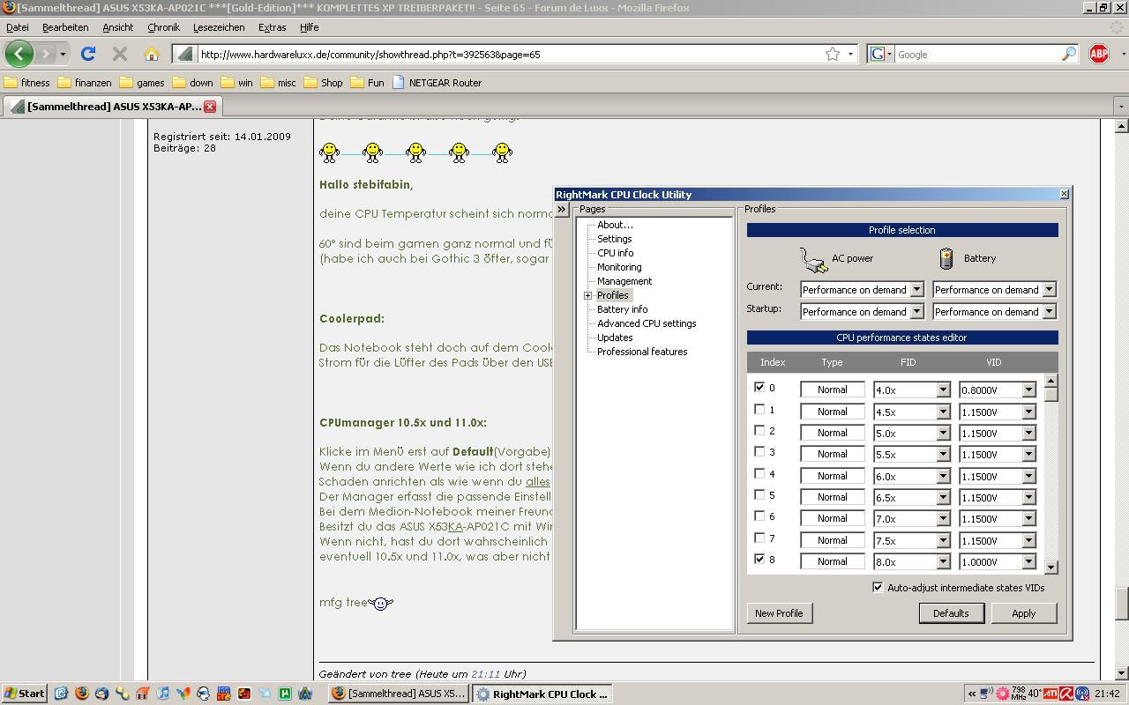The width and height of the screenshot is (1129, 705).
Task: Bookmark page with the star icon
Action: click(832, 54)
